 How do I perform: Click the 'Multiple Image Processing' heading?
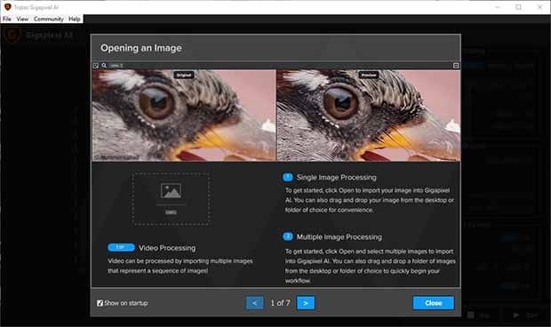pyautogui.click(x=339, y=237)
